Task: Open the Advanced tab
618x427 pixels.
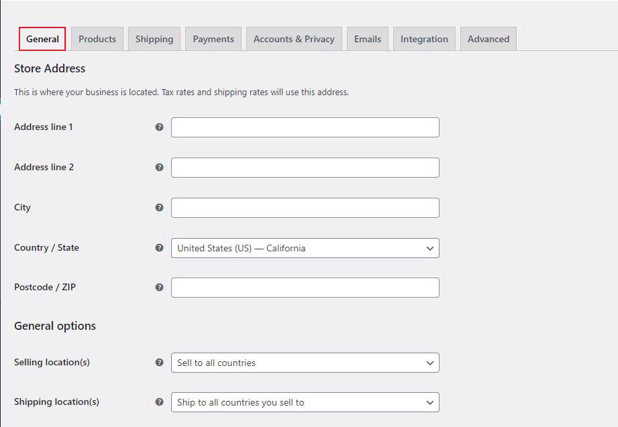Action: [x=488, y=39]
